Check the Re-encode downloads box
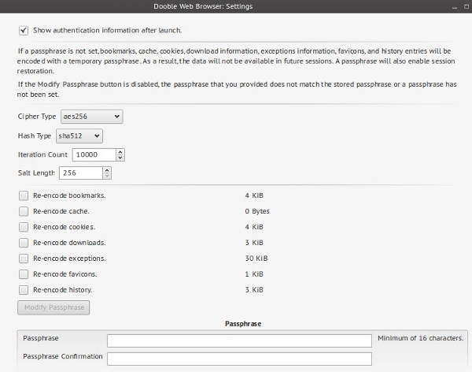472x372 pixels. pos(23,243)
